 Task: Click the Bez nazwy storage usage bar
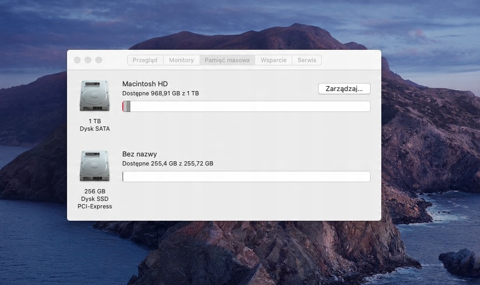(x=246, y=176)
